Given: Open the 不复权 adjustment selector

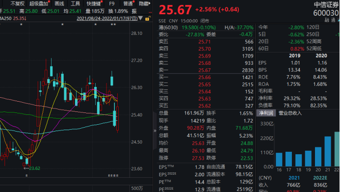Looking at the screenshot, I should pos(17,3).
